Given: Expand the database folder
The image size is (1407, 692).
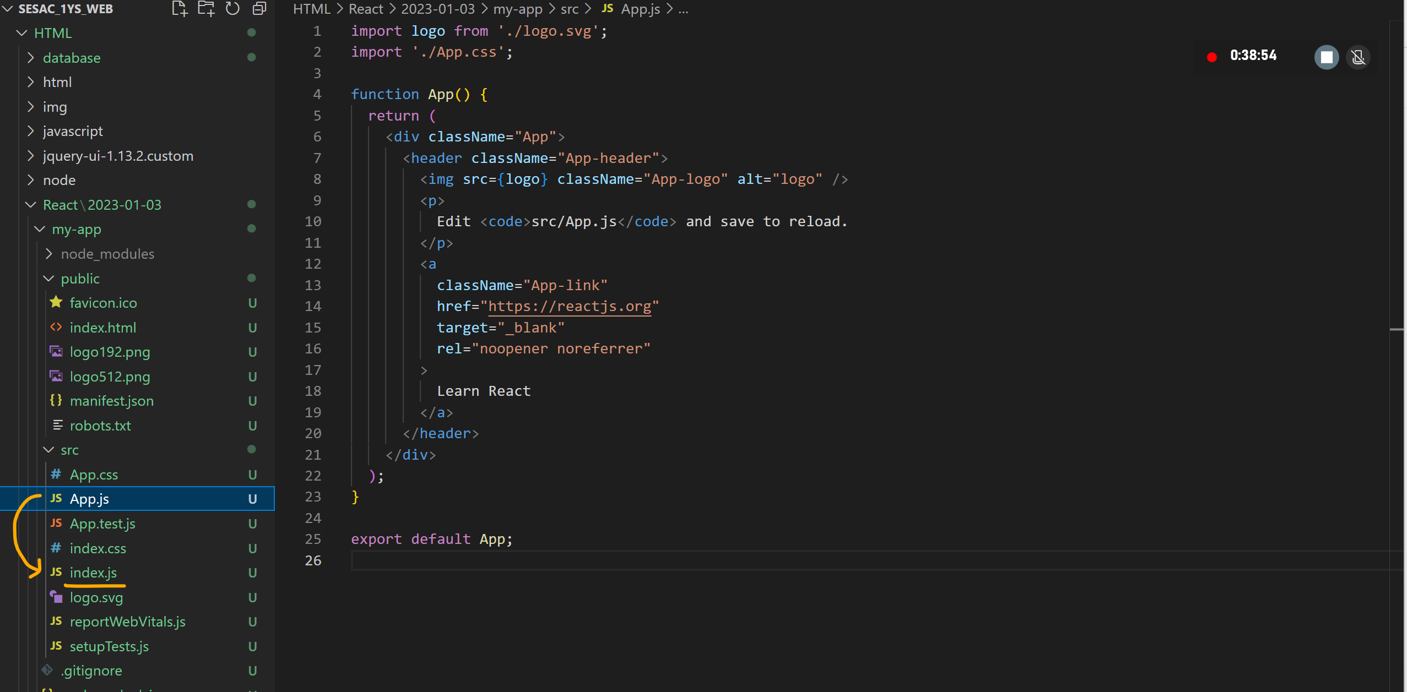Looking at the screenshot, I should (72, 58).
